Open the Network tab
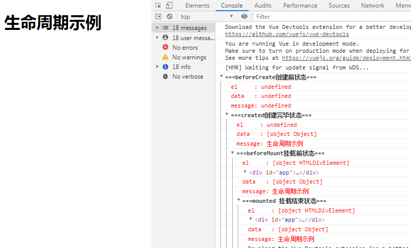Screen dimensions: 411x248 (372, 6)
